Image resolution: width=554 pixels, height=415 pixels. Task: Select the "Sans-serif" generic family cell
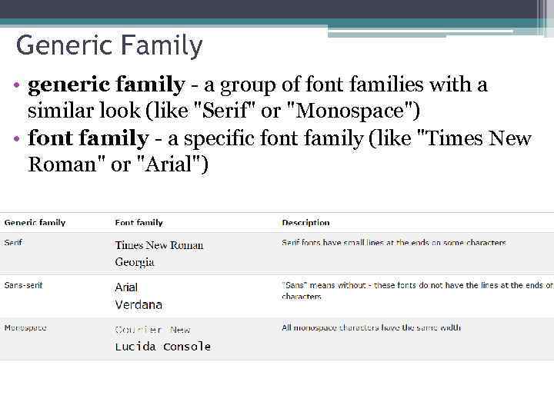coord(23,285)
